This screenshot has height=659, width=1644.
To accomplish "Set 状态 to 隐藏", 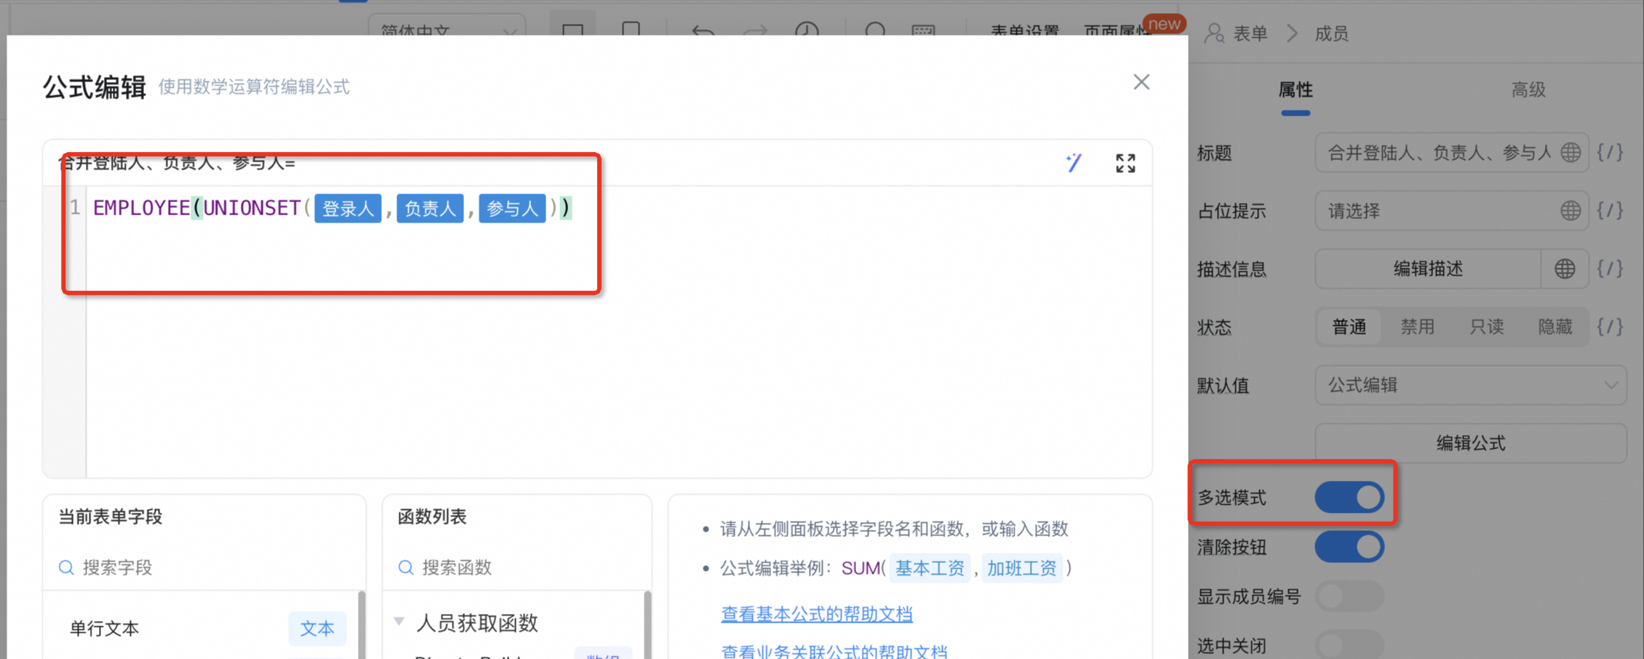I will pyautogui.click(x=1555, y=327).
